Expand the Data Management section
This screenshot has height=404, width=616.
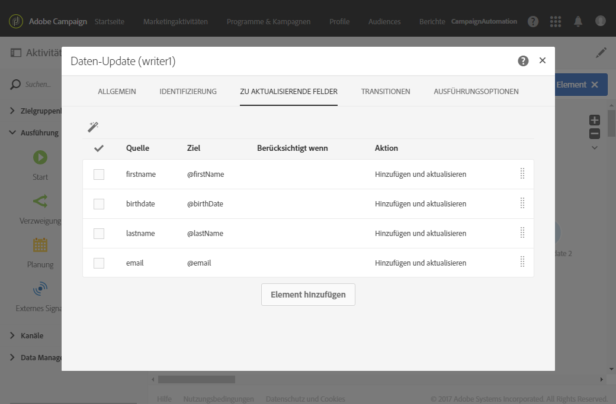point(13,357)
